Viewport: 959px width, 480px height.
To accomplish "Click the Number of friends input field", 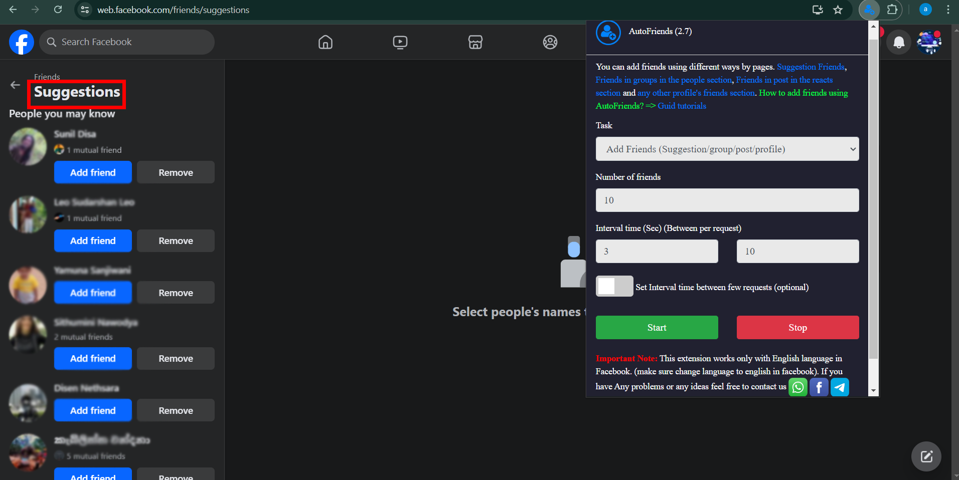I will [727, 200].
